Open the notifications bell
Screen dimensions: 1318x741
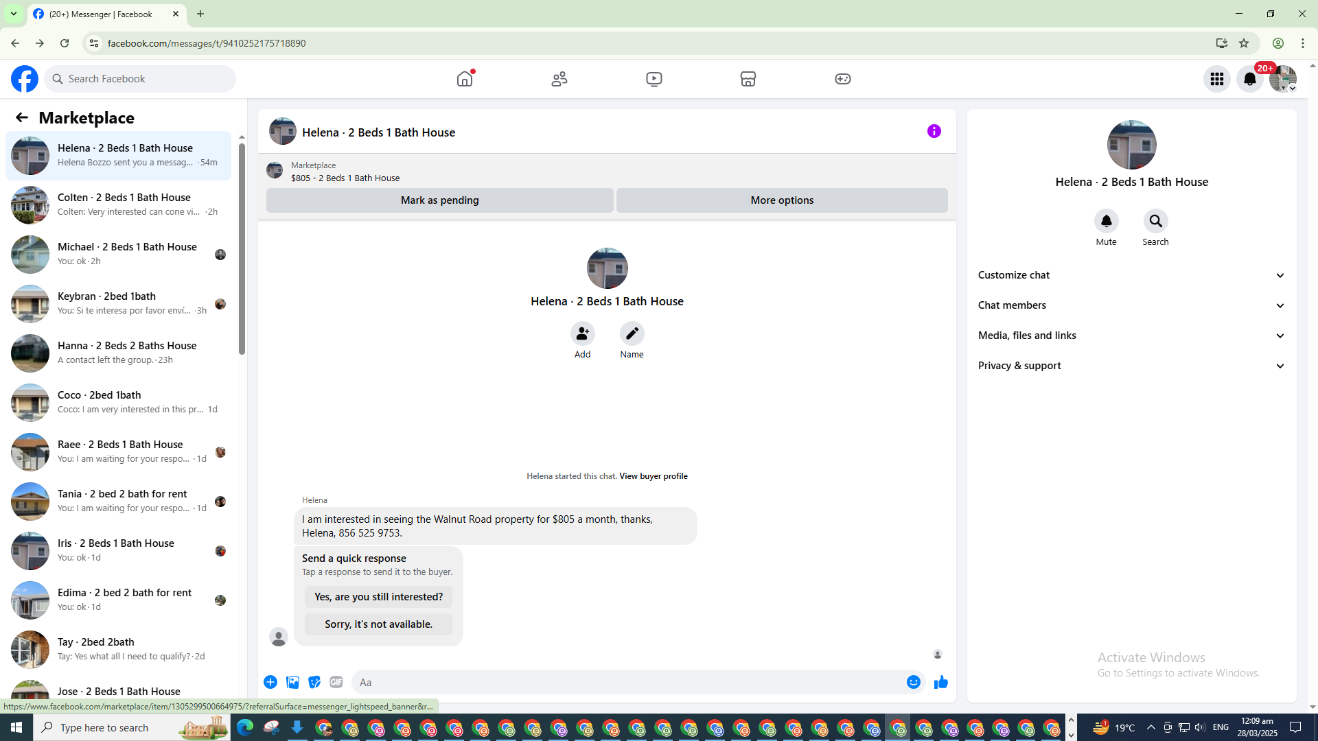pyautogui.click(x=1250, y=79)
